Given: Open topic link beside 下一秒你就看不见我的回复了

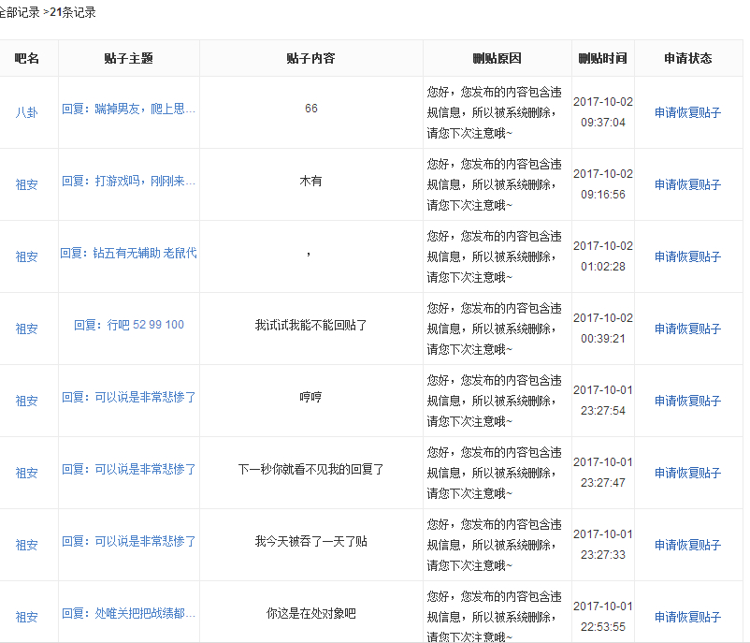Looking at the screenshot, I should coord(129,469).
